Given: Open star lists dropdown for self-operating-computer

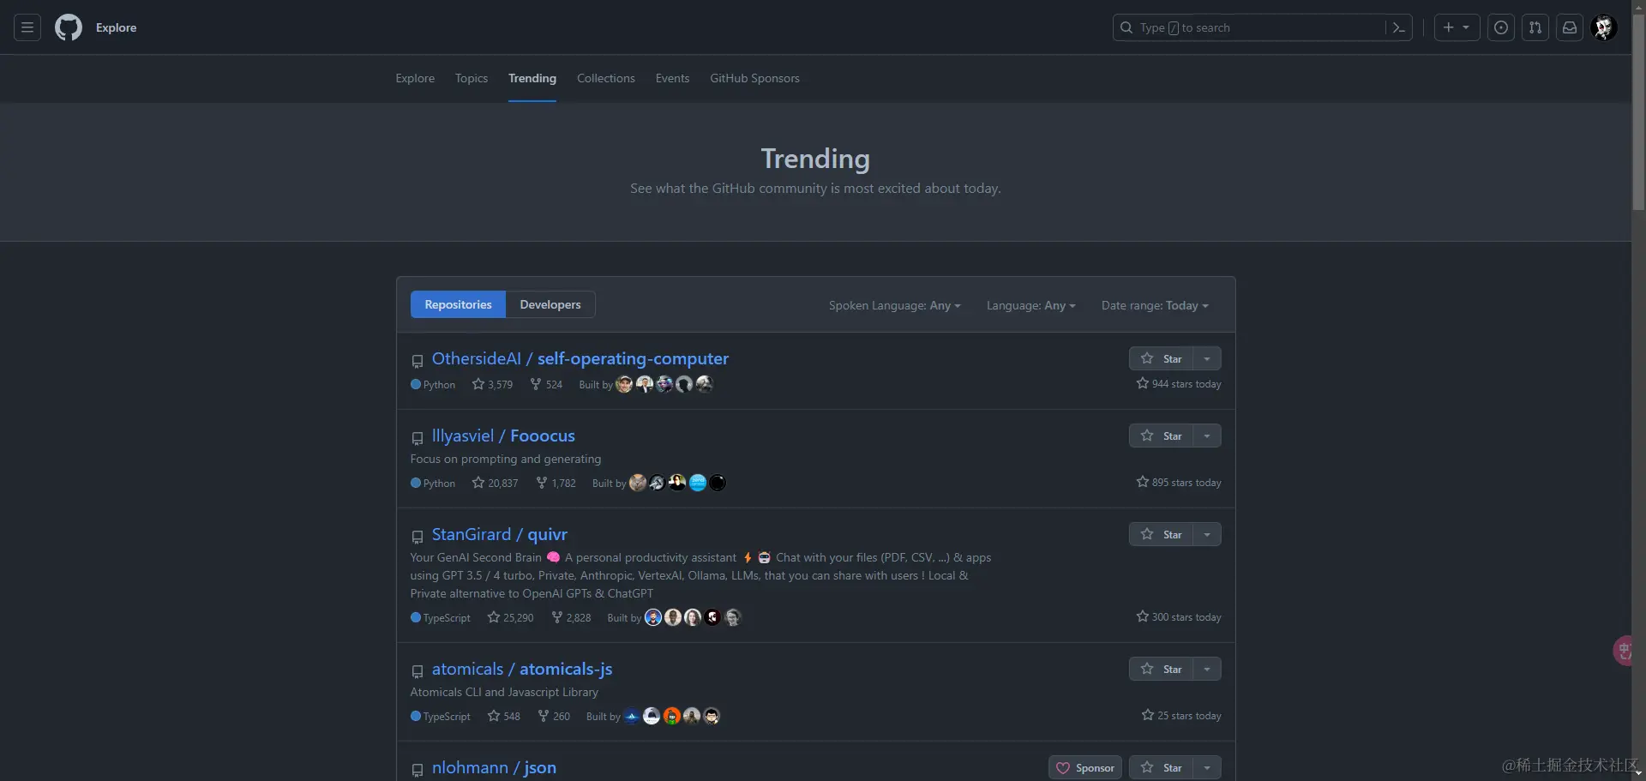Looking at the screenshot, I should [x=1207, y=358].
